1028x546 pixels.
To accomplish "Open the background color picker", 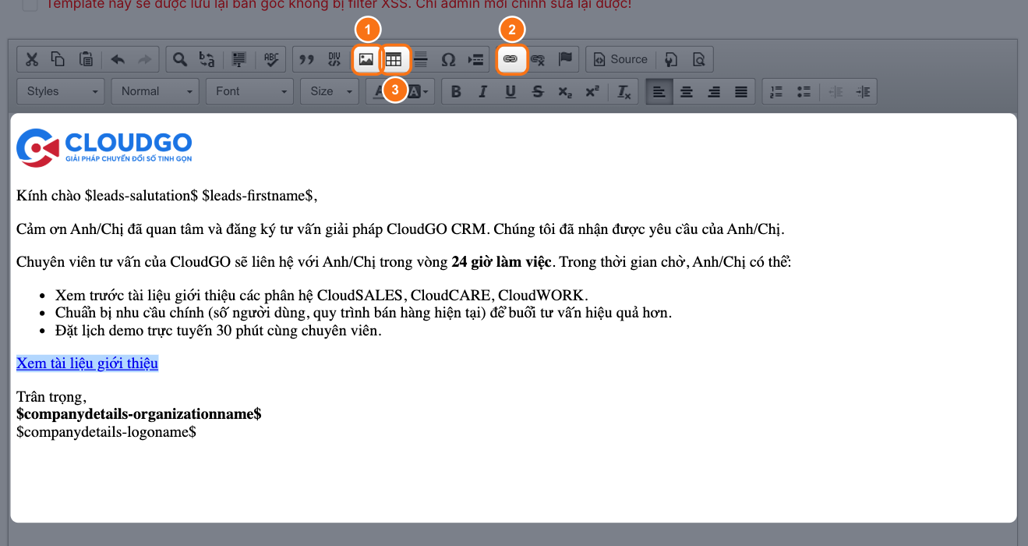I will (419, 91).
